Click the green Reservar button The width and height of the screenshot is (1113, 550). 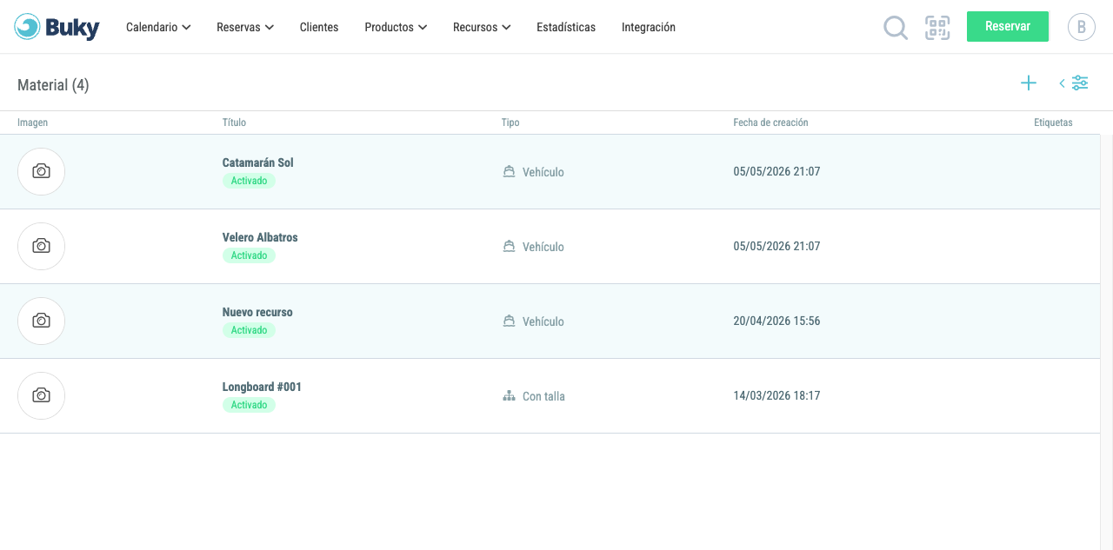point(1008,26)
